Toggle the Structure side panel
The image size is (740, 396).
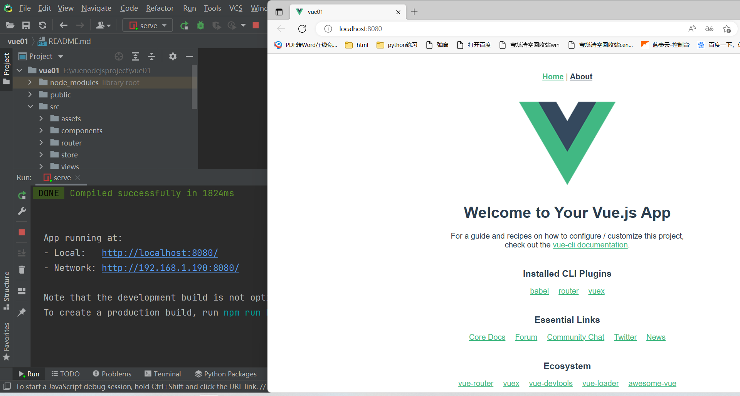pos(6,291)
